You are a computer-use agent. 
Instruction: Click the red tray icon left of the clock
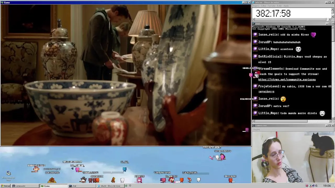coord(307,186)
